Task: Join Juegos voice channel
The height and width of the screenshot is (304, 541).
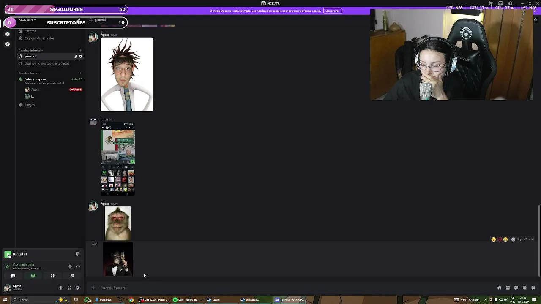Action: point(29,105)
